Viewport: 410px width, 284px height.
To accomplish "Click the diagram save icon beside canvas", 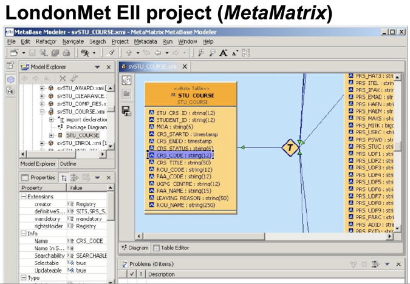I will pos(126,110).
